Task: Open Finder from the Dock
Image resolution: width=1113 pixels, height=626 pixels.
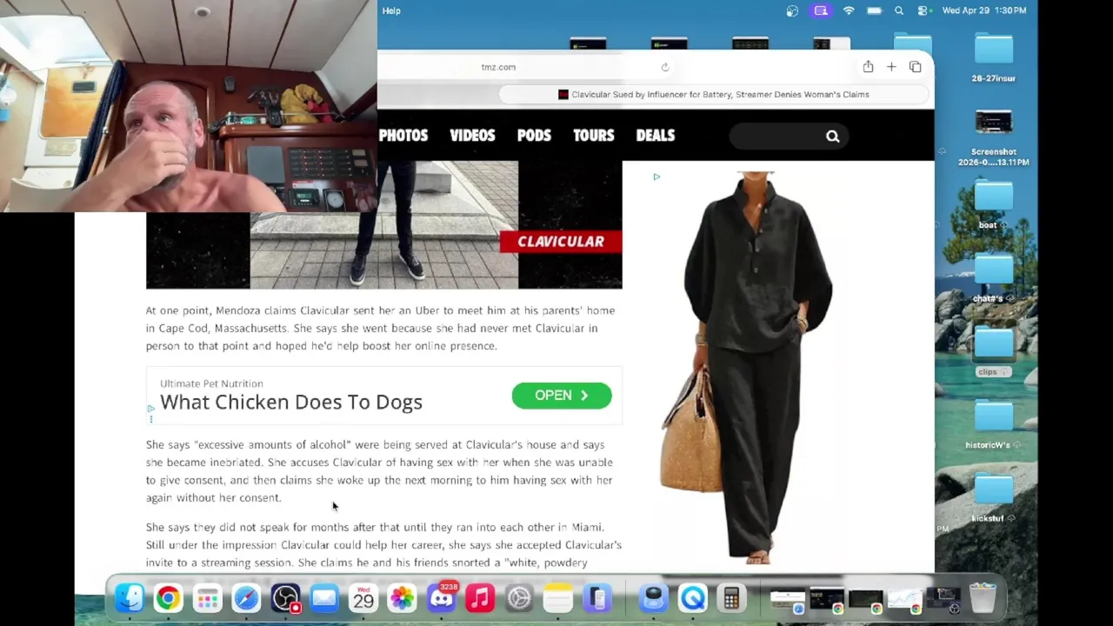Action: point(130,598)
